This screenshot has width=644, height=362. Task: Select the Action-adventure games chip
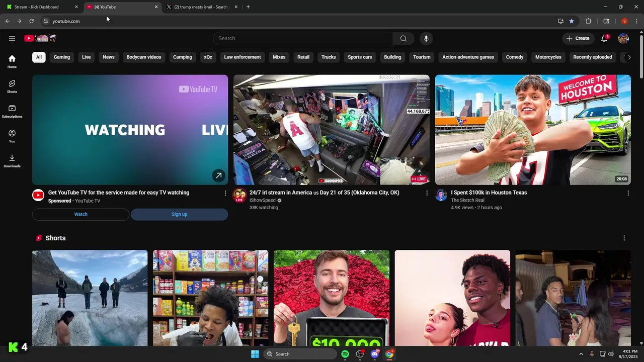468,57
